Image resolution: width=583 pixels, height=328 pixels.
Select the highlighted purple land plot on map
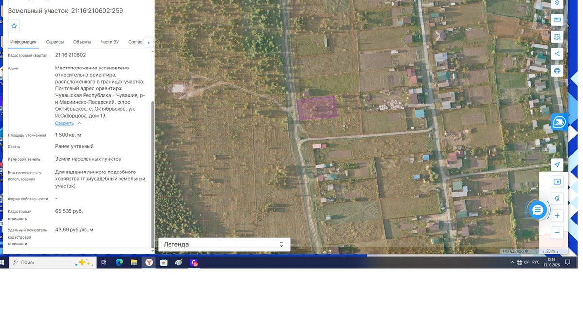pyautogui.click(x=317, y=107)
